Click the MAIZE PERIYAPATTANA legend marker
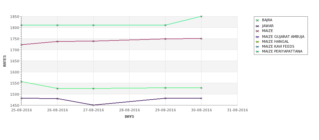This screenshot has height=140, width=319. point(257,52)
